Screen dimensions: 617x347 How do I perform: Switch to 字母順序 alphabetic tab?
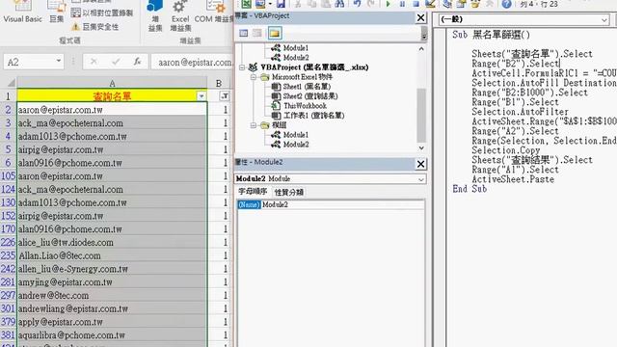click(253, 192)
